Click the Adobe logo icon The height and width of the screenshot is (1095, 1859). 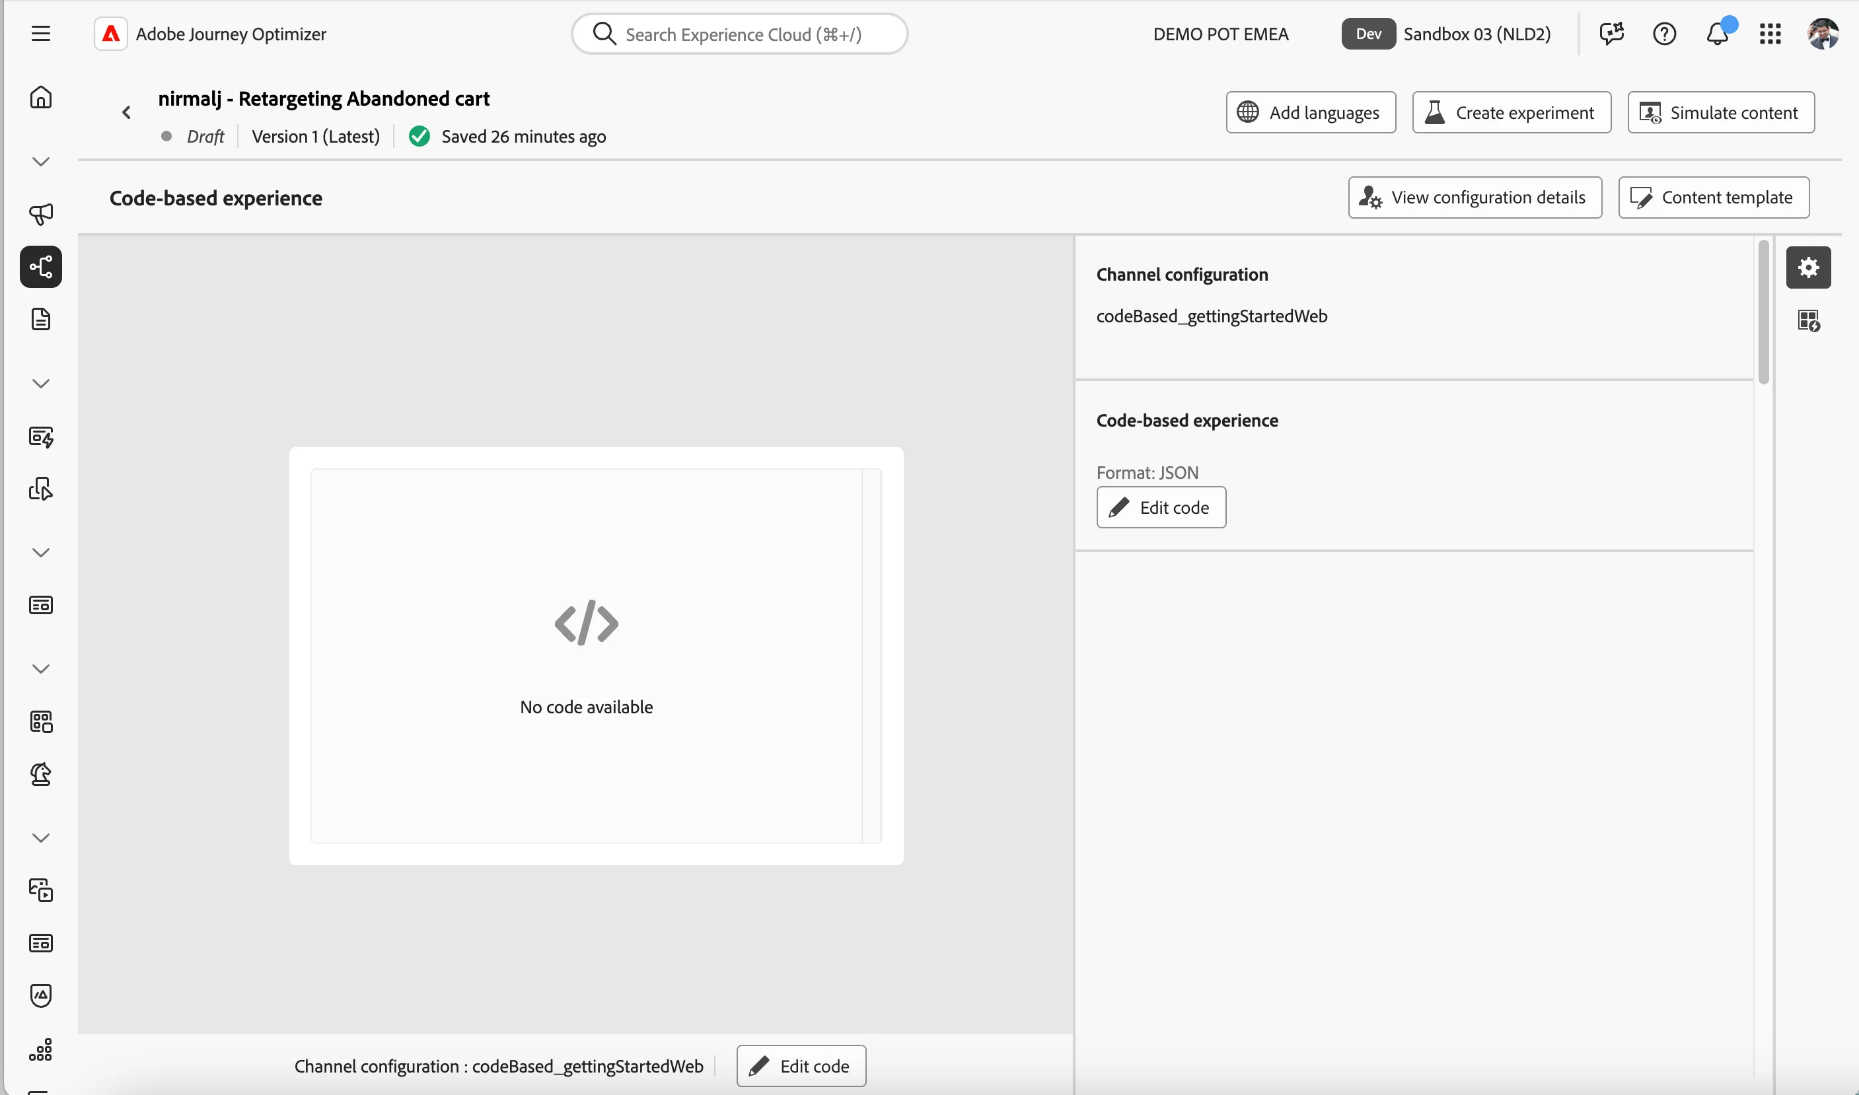(x=111, y=34)
